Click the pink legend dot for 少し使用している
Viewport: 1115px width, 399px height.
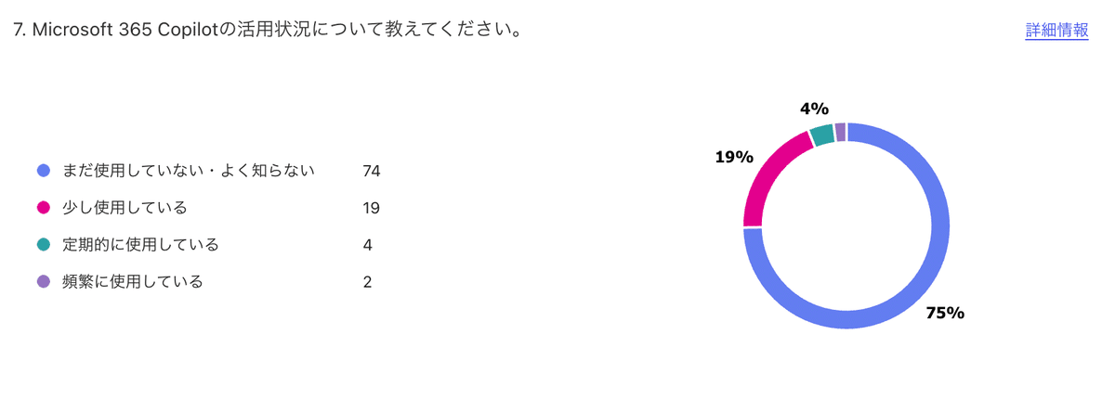pyautogui.click(x=43, y=208)
